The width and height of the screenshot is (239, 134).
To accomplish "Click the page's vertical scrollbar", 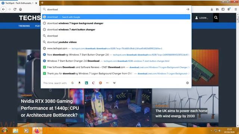I will pos(238,70).
